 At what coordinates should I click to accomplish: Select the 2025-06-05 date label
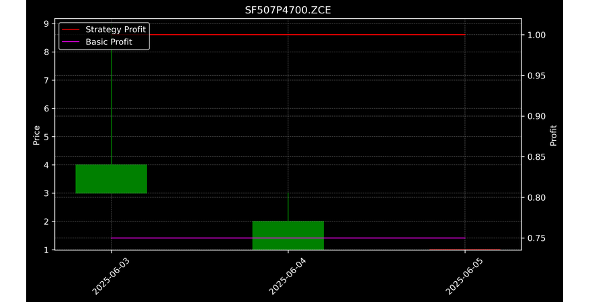point(464,276)
